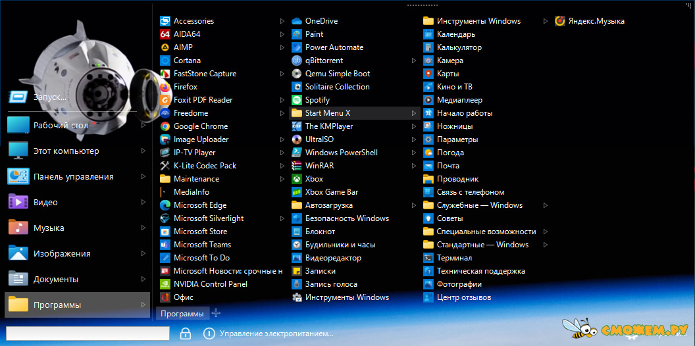Launch Google Chrome icon
The width and height of the screenshot is (695, 346).
(165, 126)
